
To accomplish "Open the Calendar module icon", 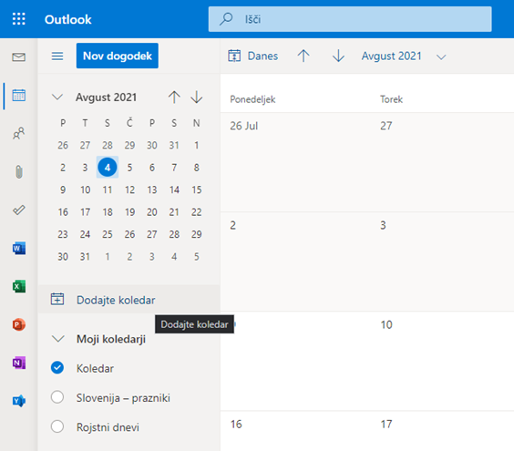I will tap(19, 96).
